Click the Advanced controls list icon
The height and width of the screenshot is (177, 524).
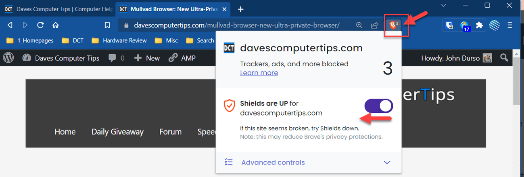point(229,162)
